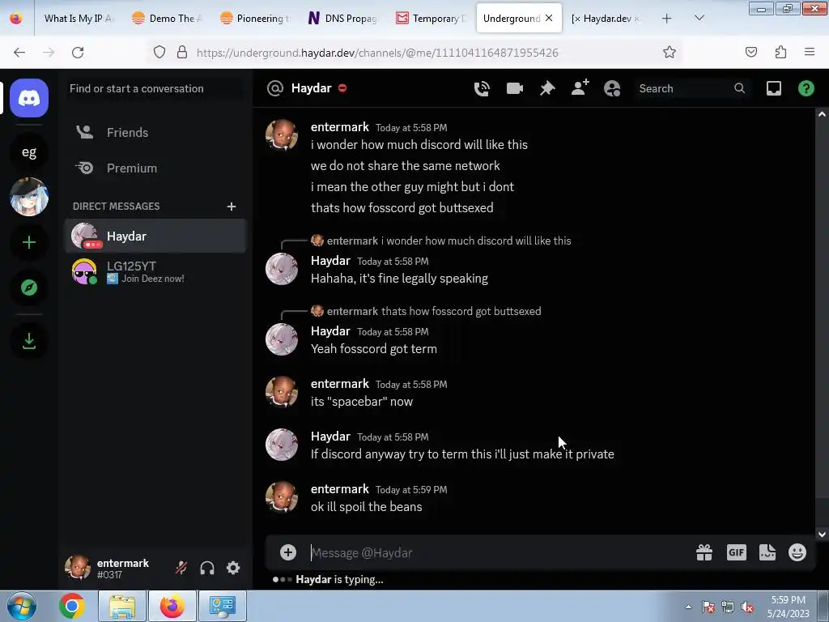Image resolution: width=829 pixels, height=622 pixels.
Task: Open the sticker picker
Action: tap(767, 552)
